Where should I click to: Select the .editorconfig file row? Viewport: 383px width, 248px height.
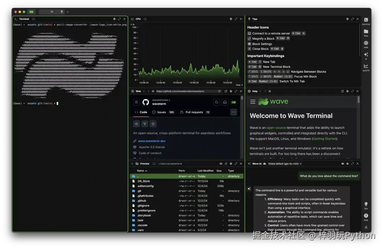pos(187,186)
